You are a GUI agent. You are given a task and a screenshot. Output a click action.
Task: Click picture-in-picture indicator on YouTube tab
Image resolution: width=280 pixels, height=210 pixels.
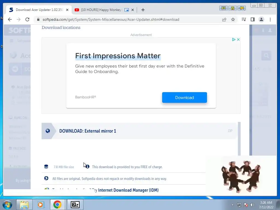pos(127,10)
